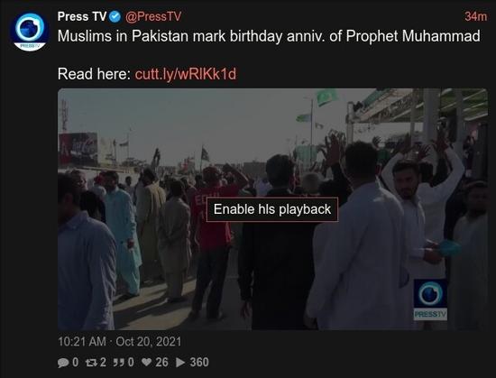Click the heart likes icon
The height and width of the screenshot is (378, 496).
[146, 362]
